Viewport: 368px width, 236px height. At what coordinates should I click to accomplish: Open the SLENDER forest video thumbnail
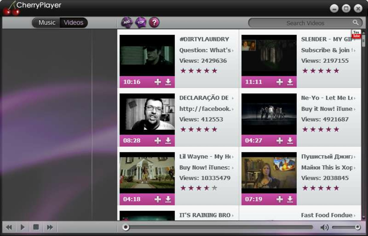point(269,55)
